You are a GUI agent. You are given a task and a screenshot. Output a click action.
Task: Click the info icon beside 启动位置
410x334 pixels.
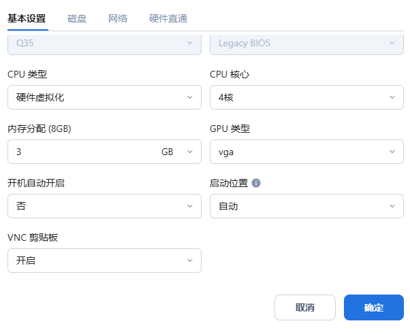coord(256,183)
